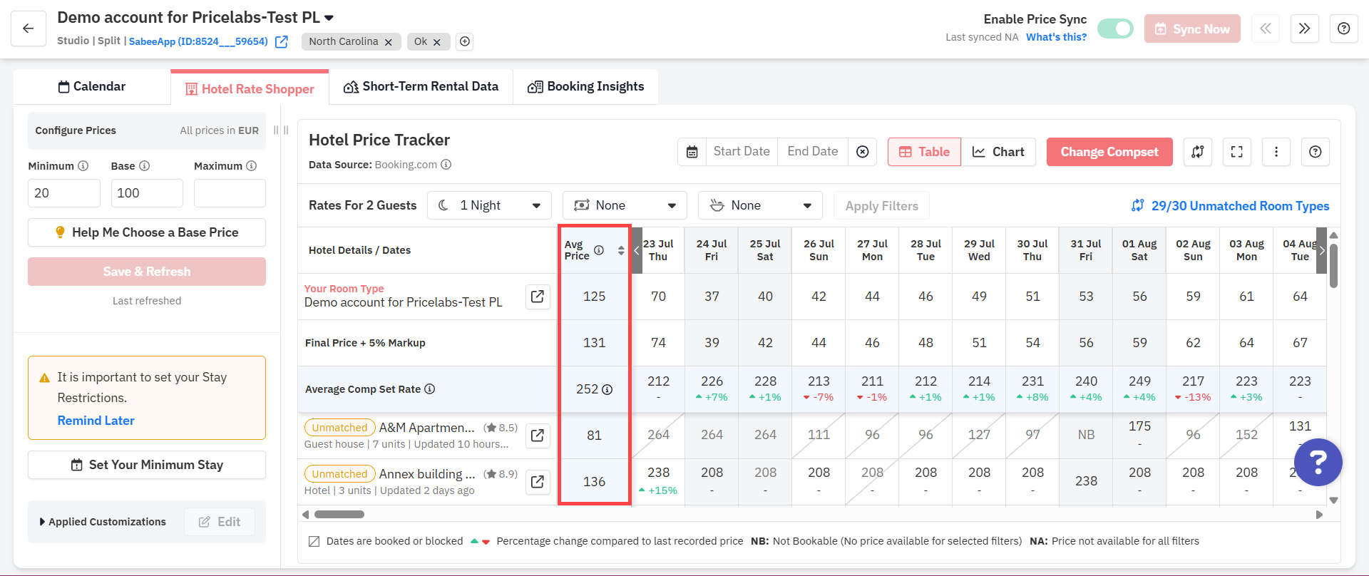Viewport: 1369px width, 576px height.
Task: Click the Base price input field
Action: 147,193
